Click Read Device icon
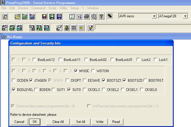Image resolution: width=191 pixels, height=127 pixels. 5,28
